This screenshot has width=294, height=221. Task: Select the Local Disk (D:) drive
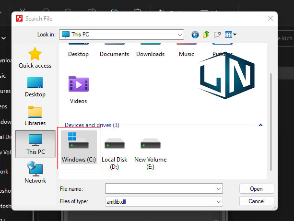[x=114, y=148]
